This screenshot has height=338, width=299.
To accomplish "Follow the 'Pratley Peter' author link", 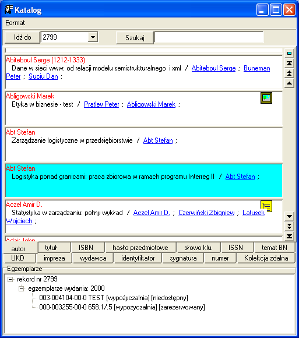I will coord(101,104).
